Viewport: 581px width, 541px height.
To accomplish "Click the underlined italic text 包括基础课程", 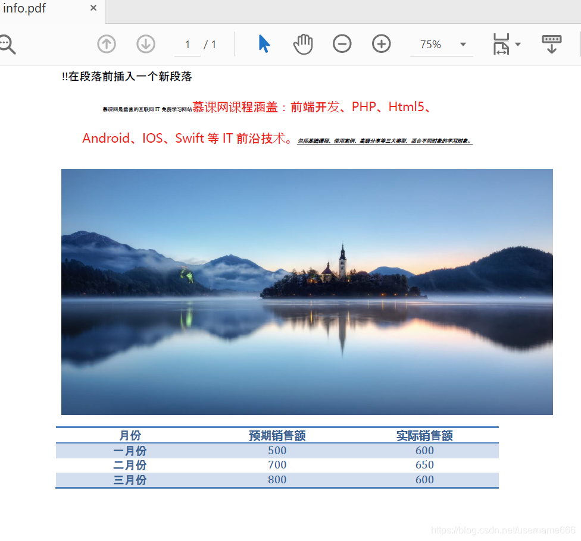I will click(x=314, y=141).
